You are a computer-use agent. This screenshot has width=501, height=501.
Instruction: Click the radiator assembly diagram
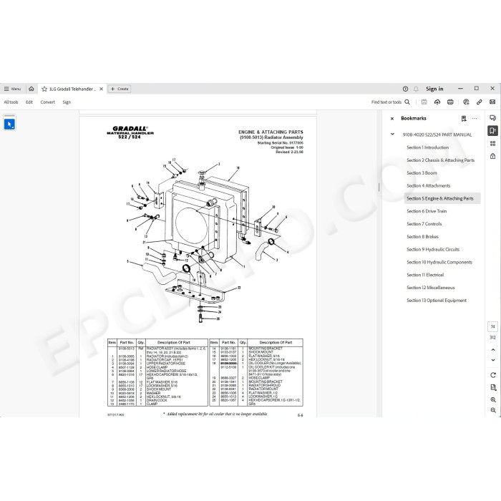click(207, 240)
